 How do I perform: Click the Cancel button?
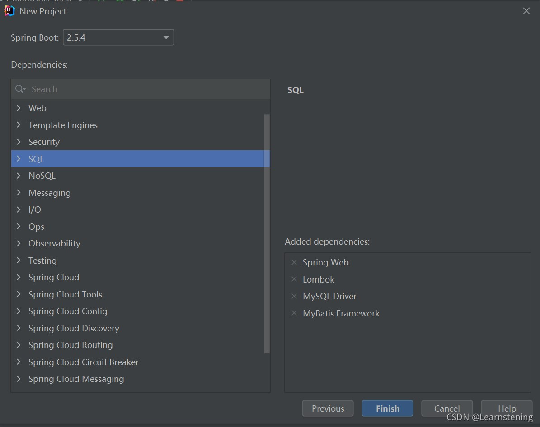(x=447, y=408)
